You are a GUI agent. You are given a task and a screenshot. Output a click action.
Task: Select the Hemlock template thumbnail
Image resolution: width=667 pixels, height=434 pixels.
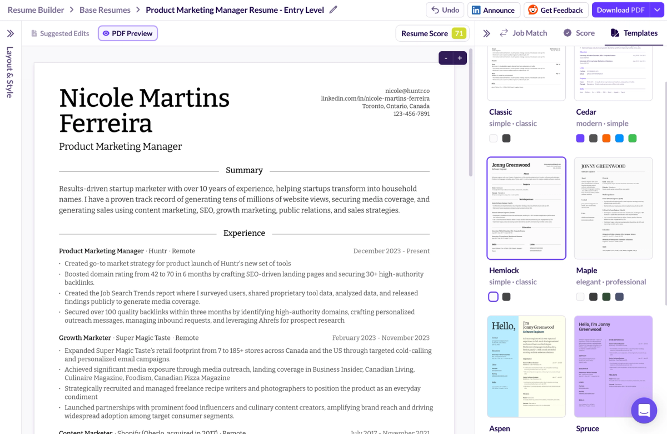(x=526, y=208)
